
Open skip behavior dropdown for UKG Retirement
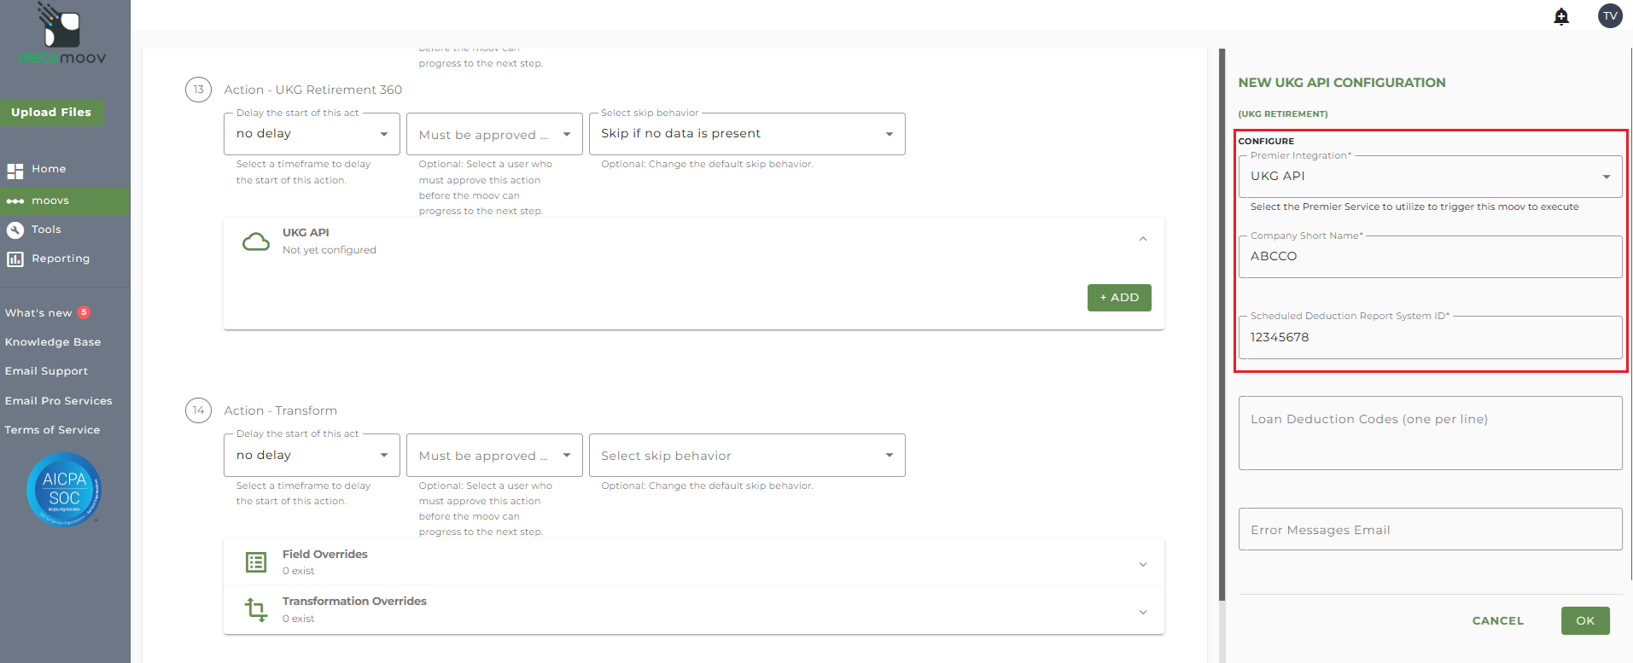click(x=747, y=134)
